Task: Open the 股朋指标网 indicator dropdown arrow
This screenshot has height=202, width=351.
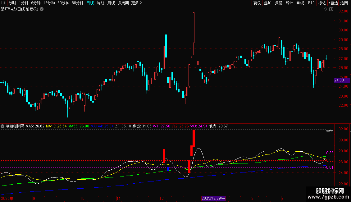Action: (x=2, y=126)
